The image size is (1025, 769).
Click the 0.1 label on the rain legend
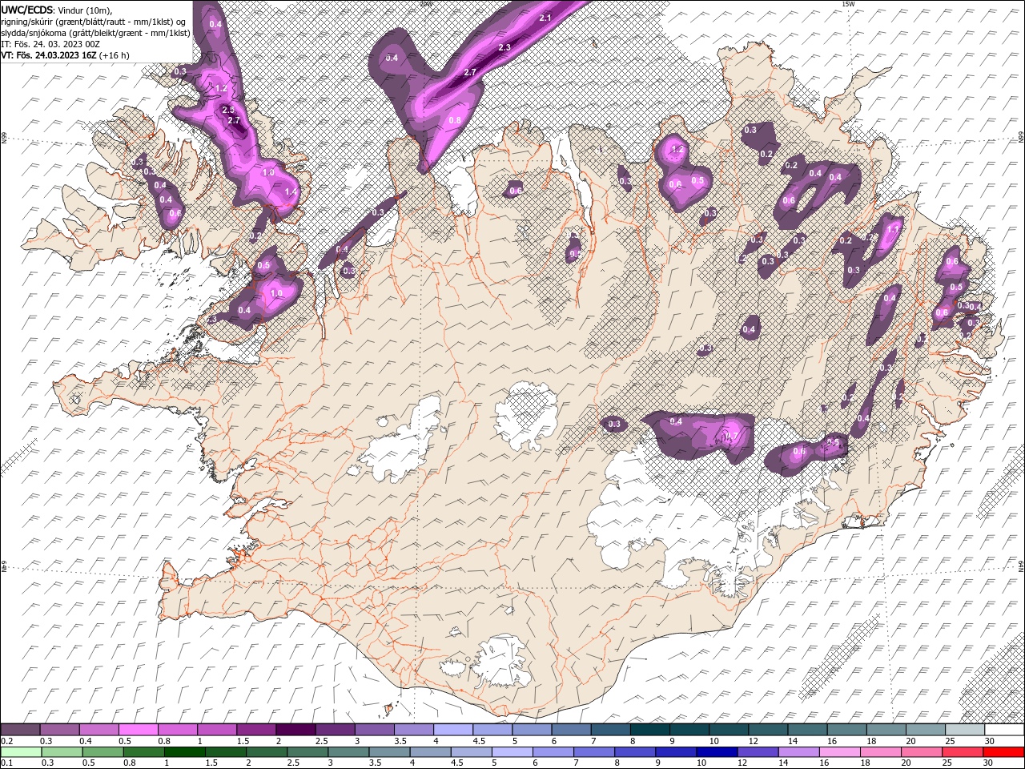coord(6,763)
